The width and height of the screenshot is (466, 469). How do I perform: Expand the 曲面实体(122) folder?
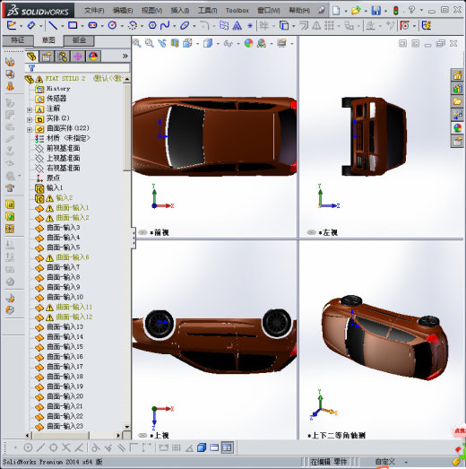coord(30,129)
